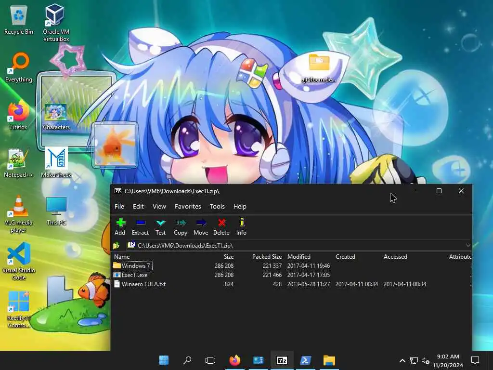
Task: Open the Edit menu
Action: pos(138,206)
